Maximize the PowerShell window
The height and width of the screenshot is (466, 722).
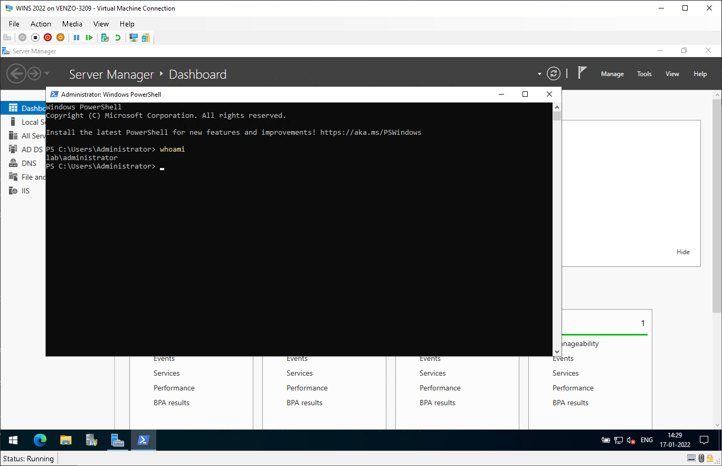click(525, 94)
